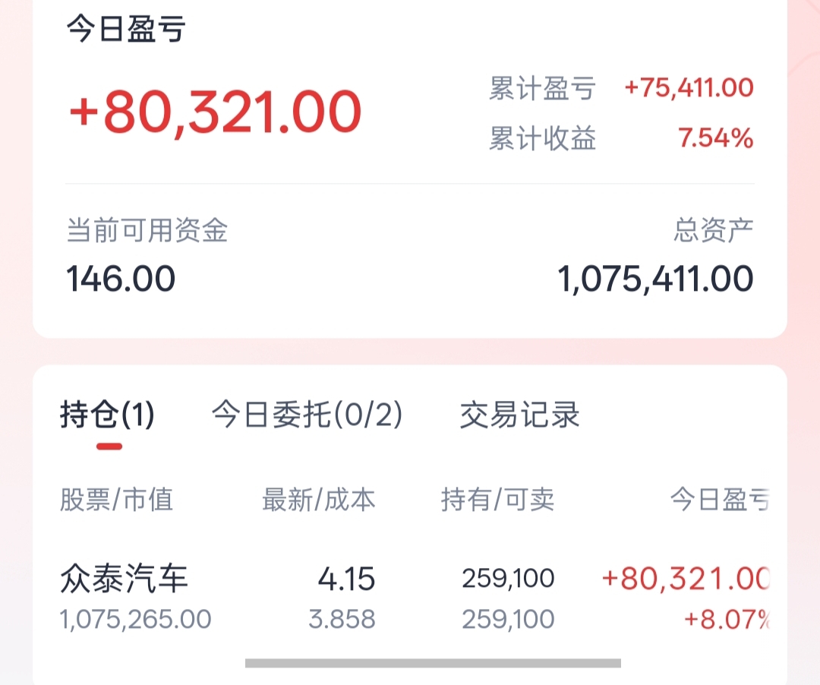Tap the 累计盈亏 label
820x685 pixels.
[x=541, y=89]
